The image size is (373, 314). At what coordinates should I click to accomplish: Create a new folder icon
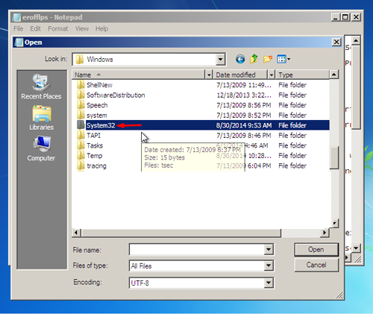(x=268, y=59)
